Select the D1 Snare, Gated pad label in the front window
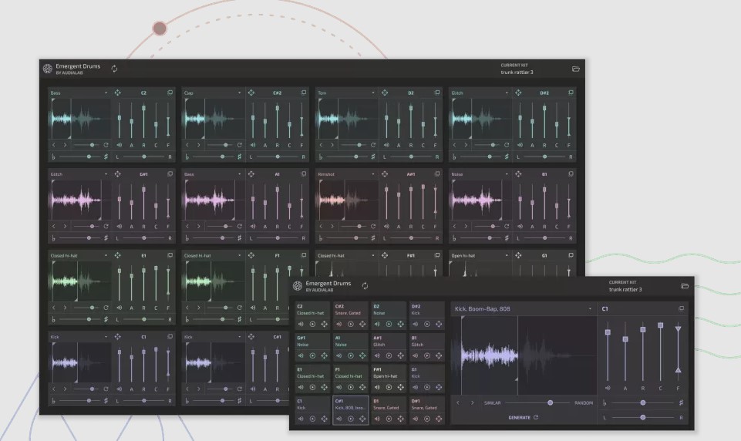The image size is (741, 441). click(386, 404)
